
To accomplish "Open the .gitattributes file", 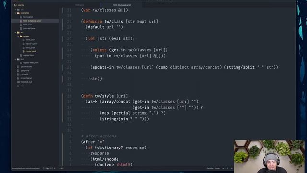I will [x=26, y=67].
